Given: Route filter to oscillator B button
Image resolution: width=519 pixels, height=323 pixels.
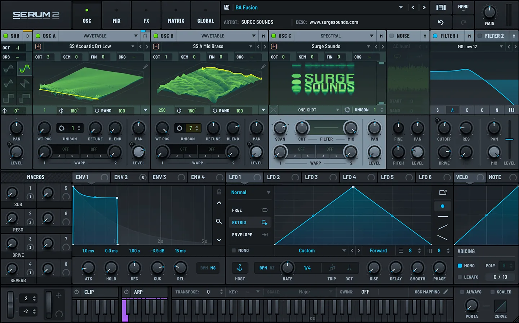Looking at the screenshot, I should pyautogui.click(x=467, y=110).
